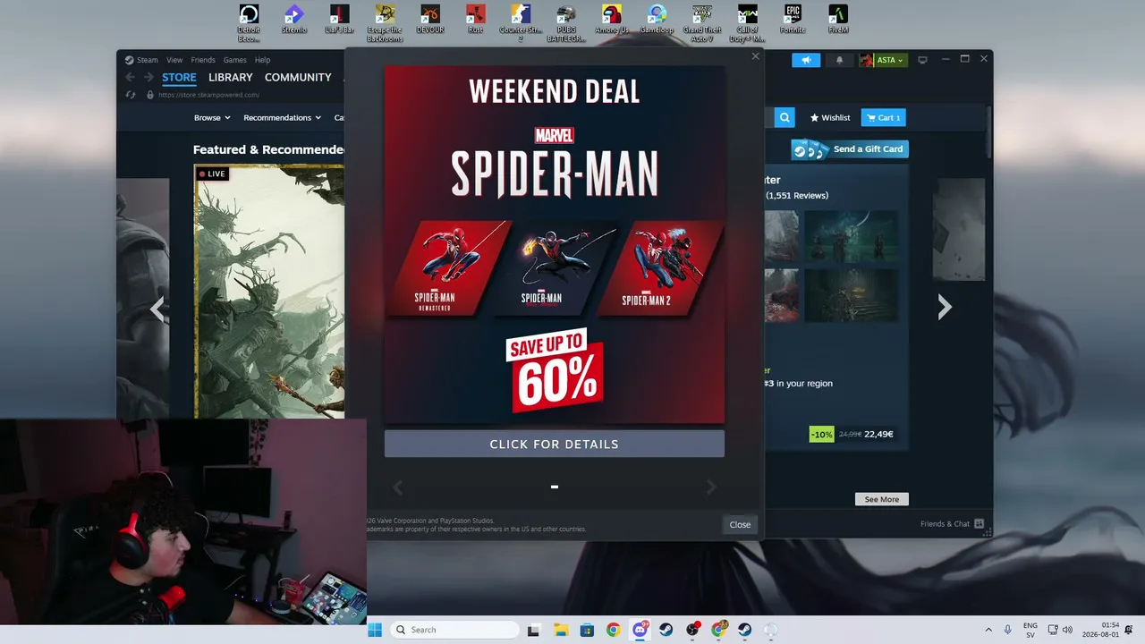Open the Cart 1 button
The width and height of the screenshot is (1145, 644).
tap(883, 117)
